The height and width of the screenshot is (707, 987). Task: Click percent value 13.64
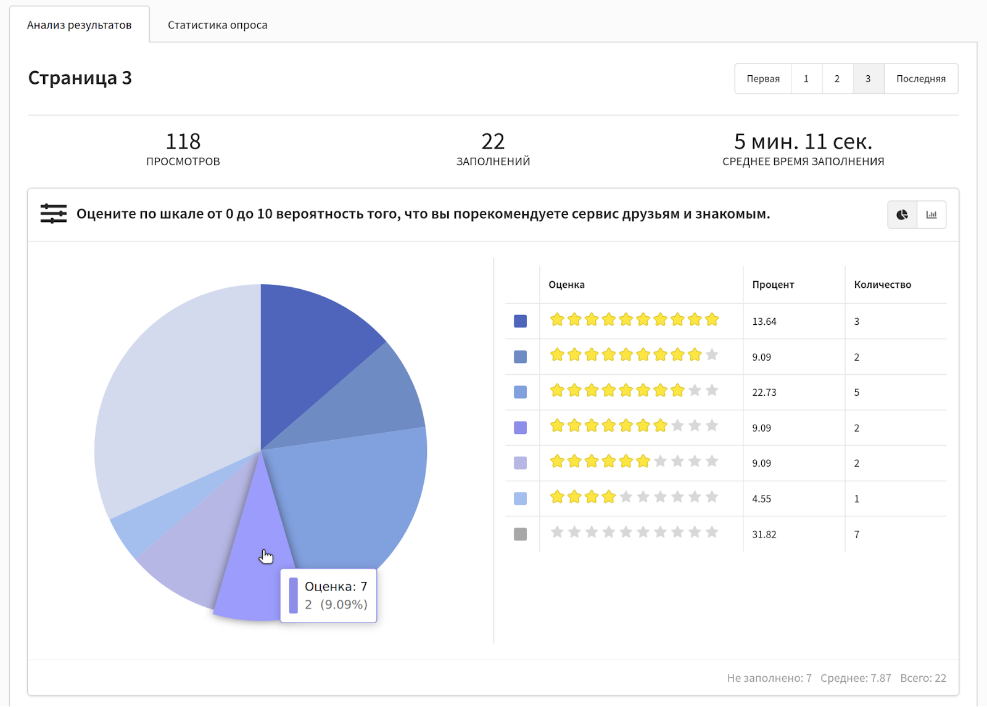(x=764, y=322)
